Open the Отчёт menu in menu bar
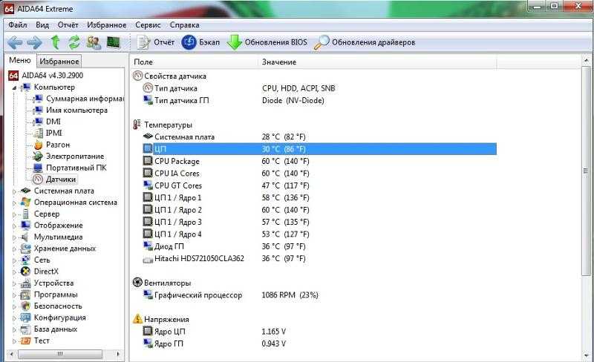 click(x=68, y=25)
